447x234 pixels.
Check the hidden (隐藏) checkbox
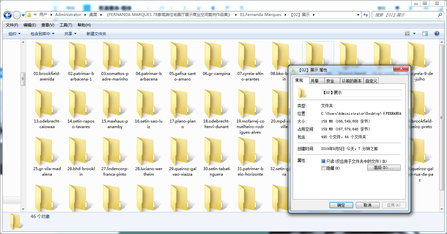[323, 168]
